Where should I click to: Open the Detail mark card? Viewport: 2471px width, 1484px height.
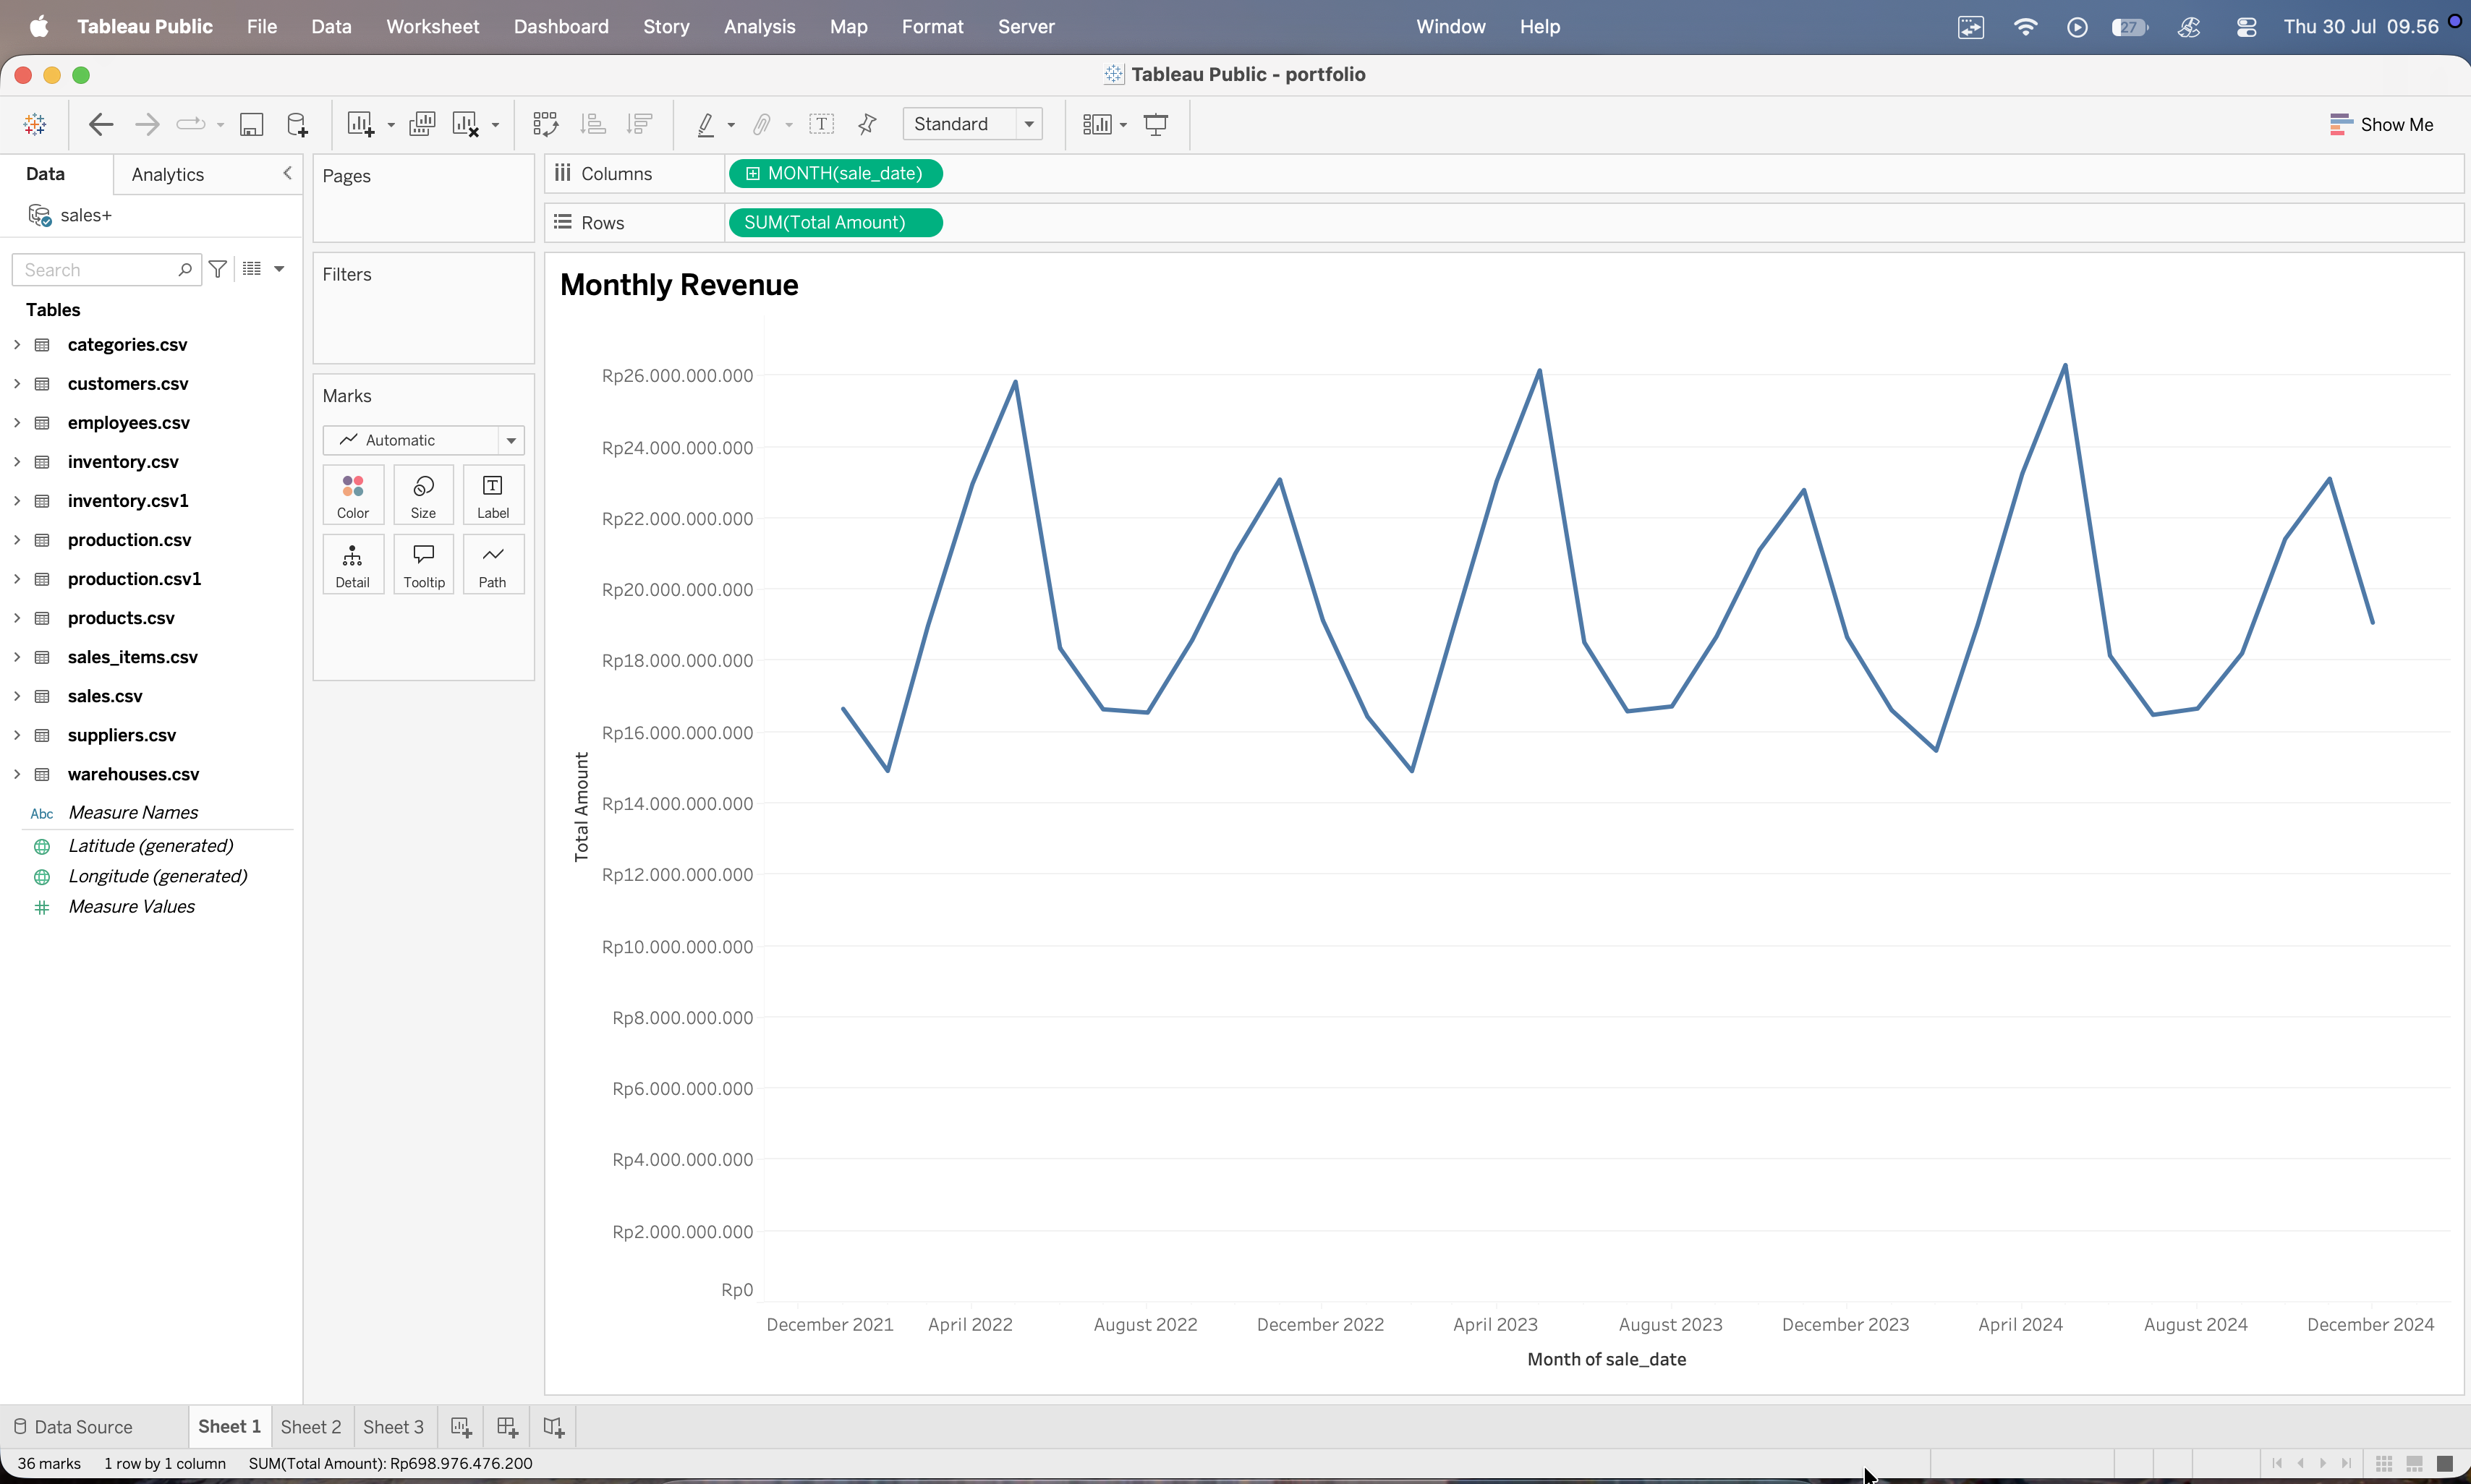353,565
